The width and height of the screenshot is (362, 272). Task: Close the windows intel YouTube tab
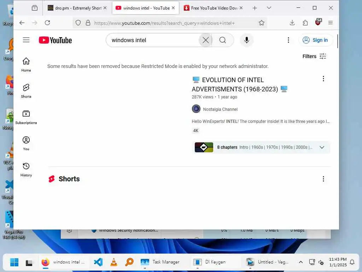[173, 8]
